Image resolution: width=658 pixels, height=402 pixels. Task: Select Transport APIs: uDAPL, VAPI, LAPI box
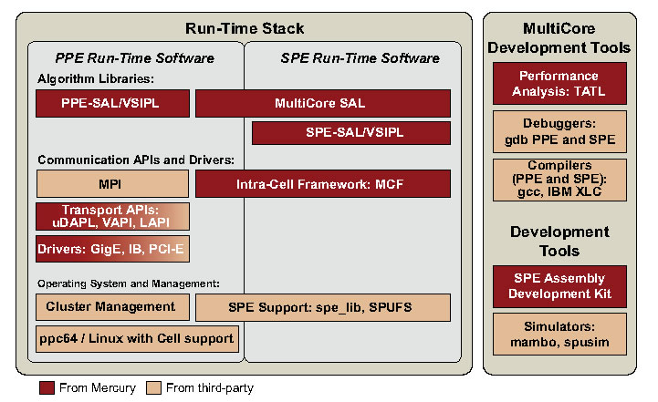(x=112, y=216)
